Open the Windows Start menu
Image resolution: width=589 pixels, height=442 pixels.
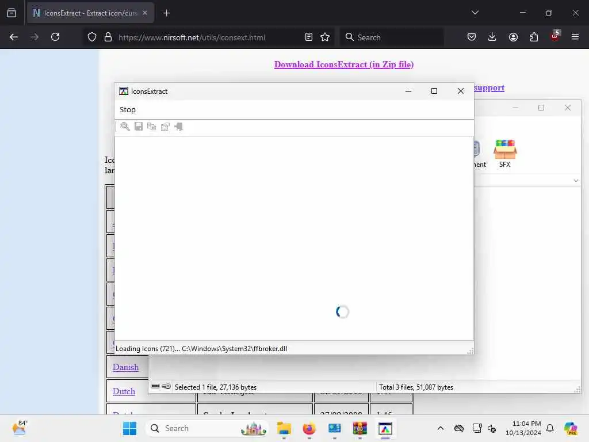(x=129, y=428)
